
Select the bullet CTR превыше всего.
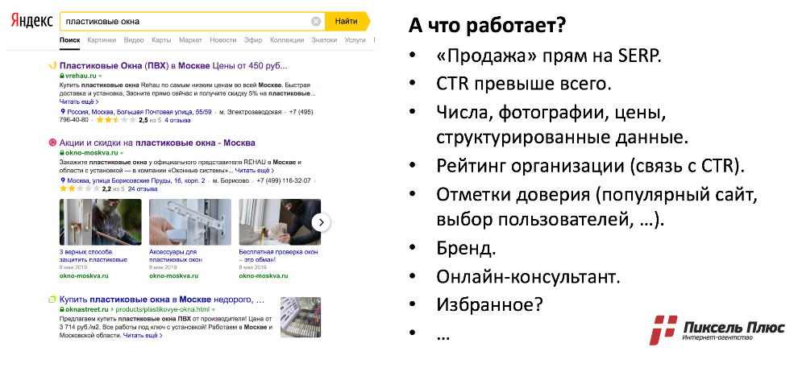pyautogui.click(x=524, y=83)
